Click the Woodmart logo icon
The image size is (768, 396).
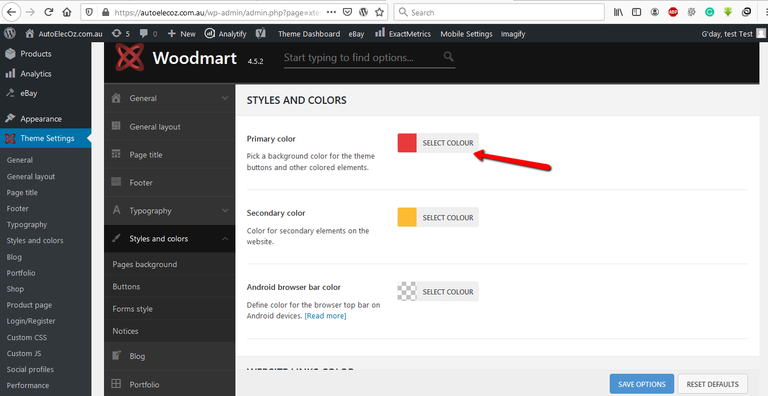[x=130, y=57]
